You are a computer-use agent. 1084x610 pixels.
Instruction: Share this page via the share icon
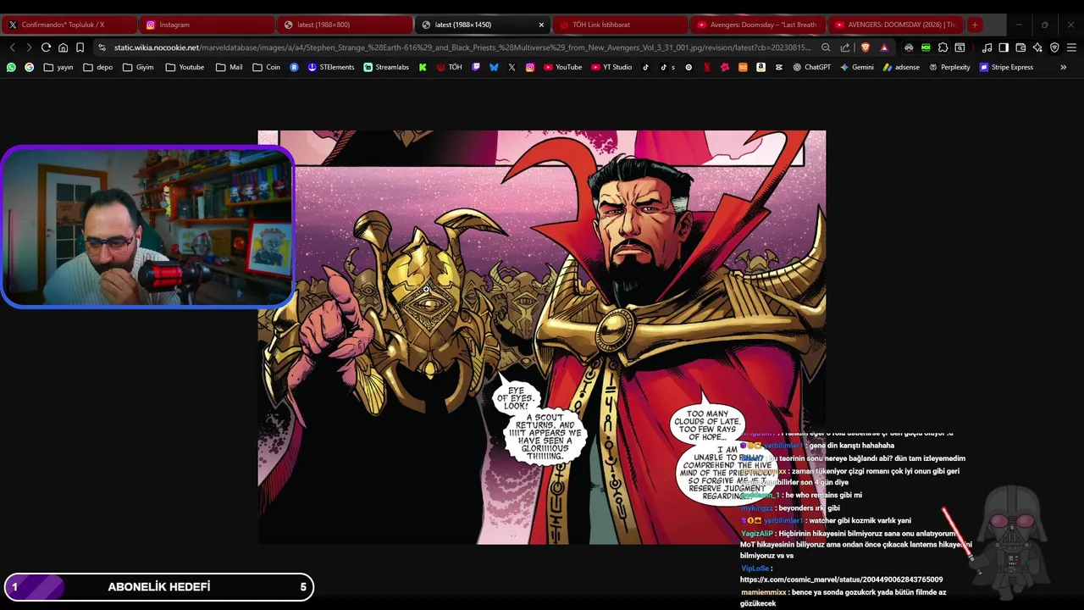(845, 47)
